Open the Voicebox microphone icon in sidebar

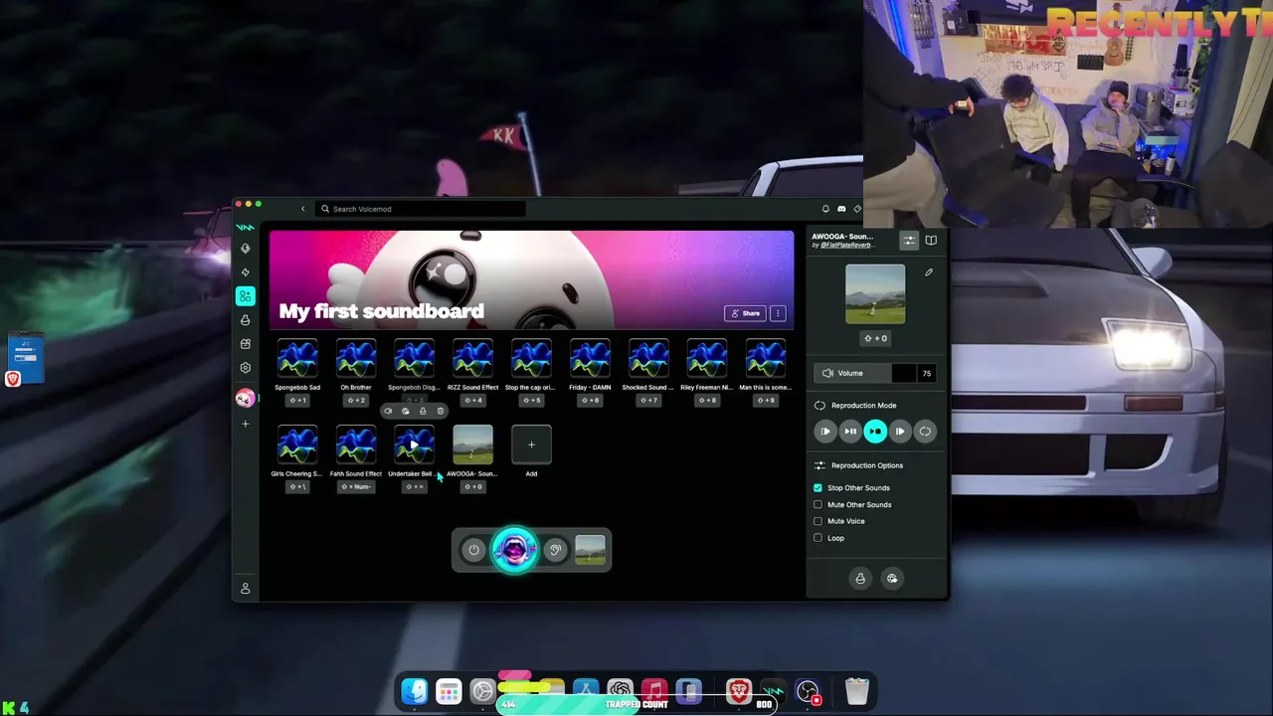coord(246,249)
